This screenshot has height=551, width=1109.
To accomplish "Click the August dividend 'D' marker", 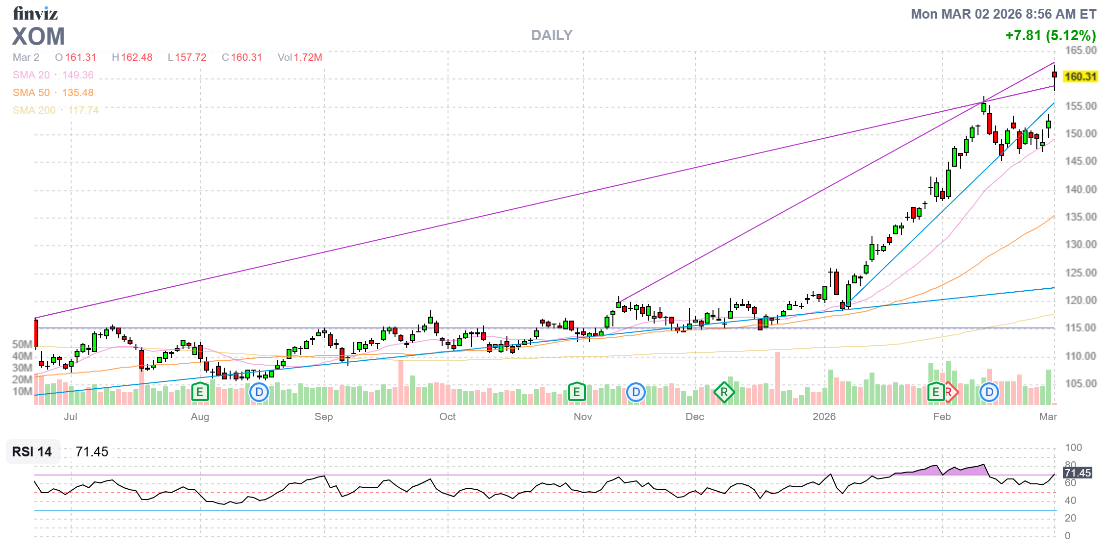I will coord(259,392).
